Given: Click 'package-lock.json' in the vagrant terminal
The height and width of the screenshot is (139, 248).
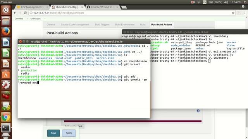Looking at the screenshot, I should point(209,42).
